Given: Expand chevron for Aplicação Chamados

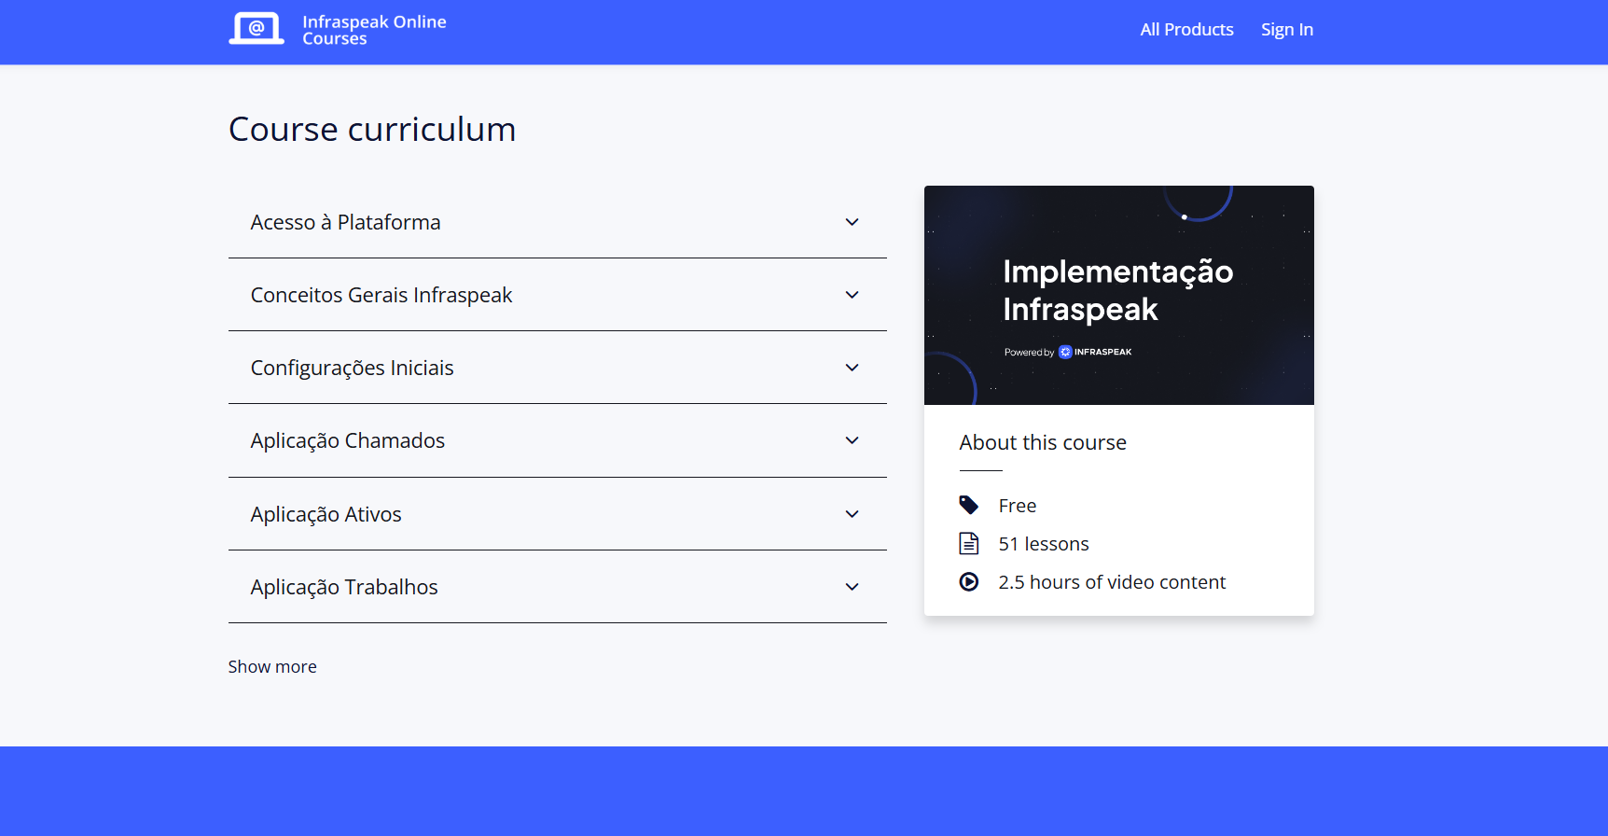Looking at the screenshot, I should (852, 440).
